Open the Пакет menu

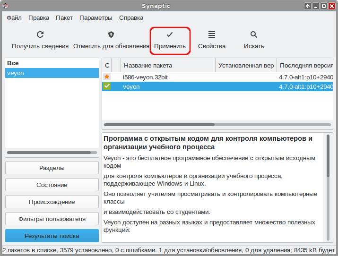64,18
